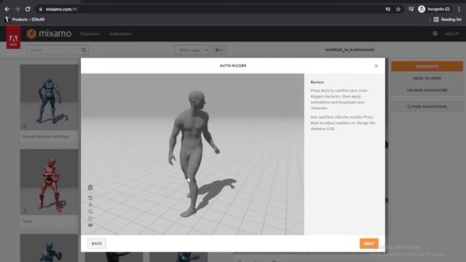The image size is (466, 262).
Task: Click the circle icon below the zoom magnifier in the viewer
Action: click(x=90, y=218)
